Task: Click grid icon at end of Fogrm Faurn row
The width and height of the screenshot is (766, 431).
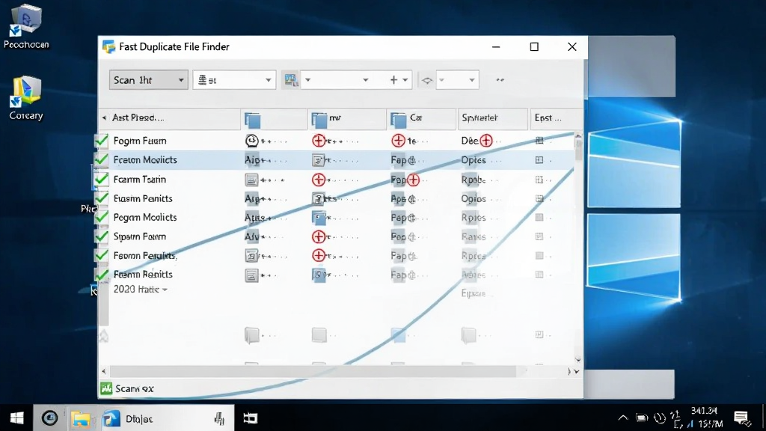Action: 539,141
